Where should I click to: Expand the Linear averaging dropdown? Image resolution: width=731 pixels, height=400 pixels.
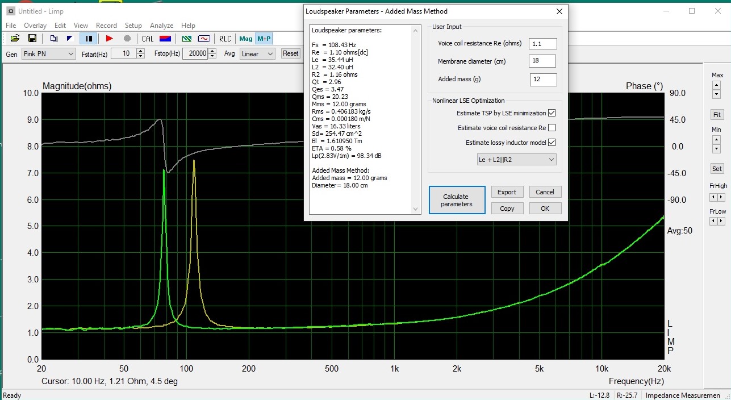point(257,53)
